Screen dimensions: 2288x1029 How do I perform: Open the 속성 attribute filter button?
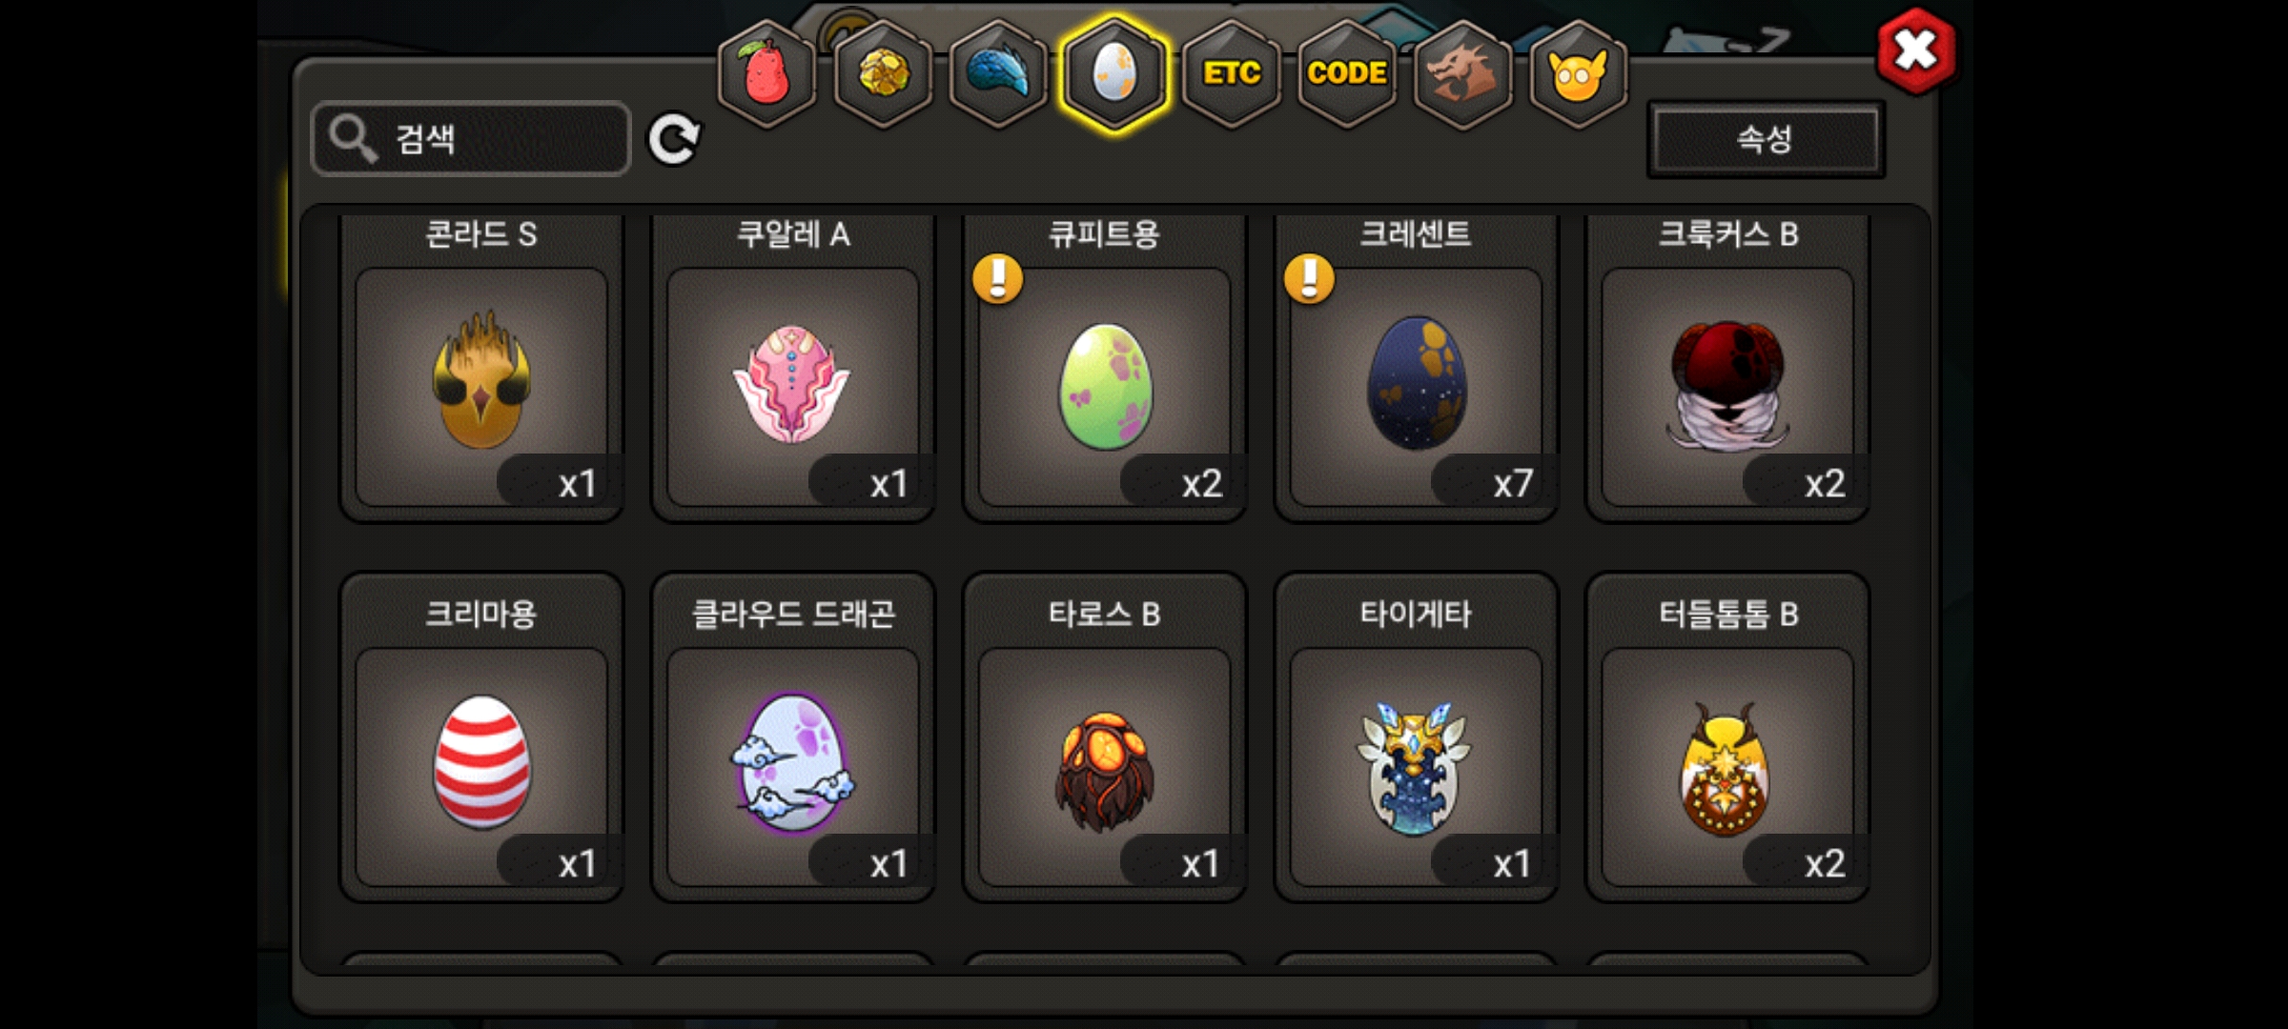(x=1766, y=139)
